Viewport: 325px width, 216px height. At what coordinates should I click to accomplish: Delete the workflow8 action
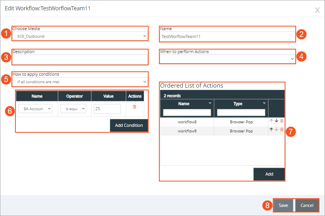coord(282,120)
